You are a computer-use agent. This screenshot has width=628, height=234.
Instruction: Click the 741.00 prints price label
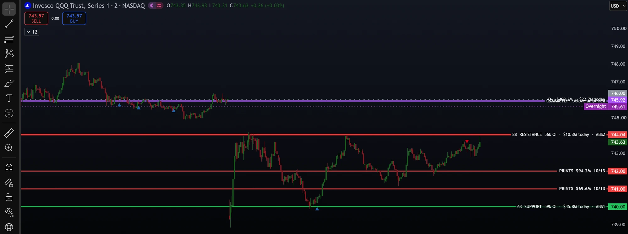coord(618,189)
